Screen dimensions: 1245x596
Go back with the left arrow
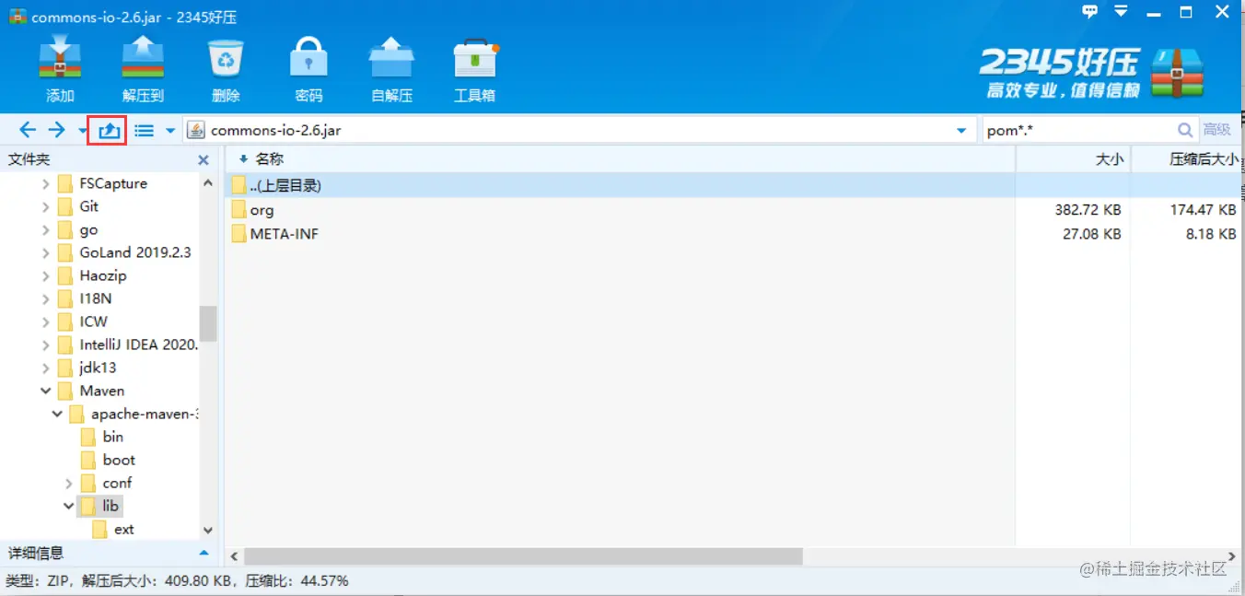click(28, 130)
